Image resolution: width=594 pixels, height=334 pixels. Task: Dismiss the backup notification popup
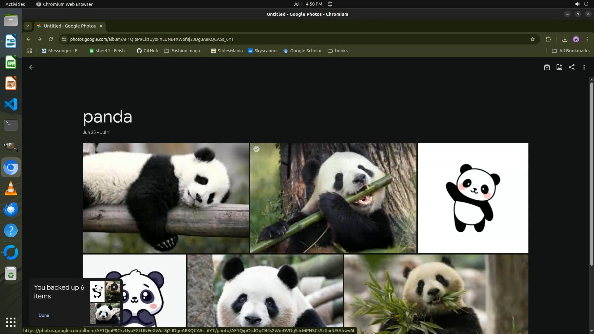[114, 287]
